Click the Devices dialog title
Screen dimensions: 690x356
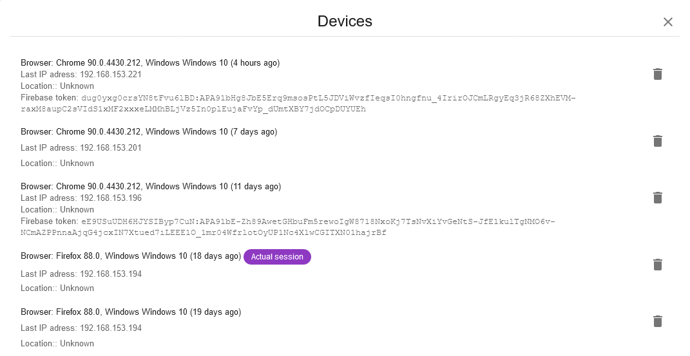pyautogui.click(x=345, y=21)
